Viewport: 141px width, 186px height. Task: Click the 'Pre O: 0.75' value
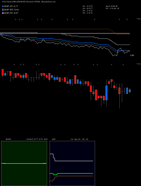coord(88,6)
